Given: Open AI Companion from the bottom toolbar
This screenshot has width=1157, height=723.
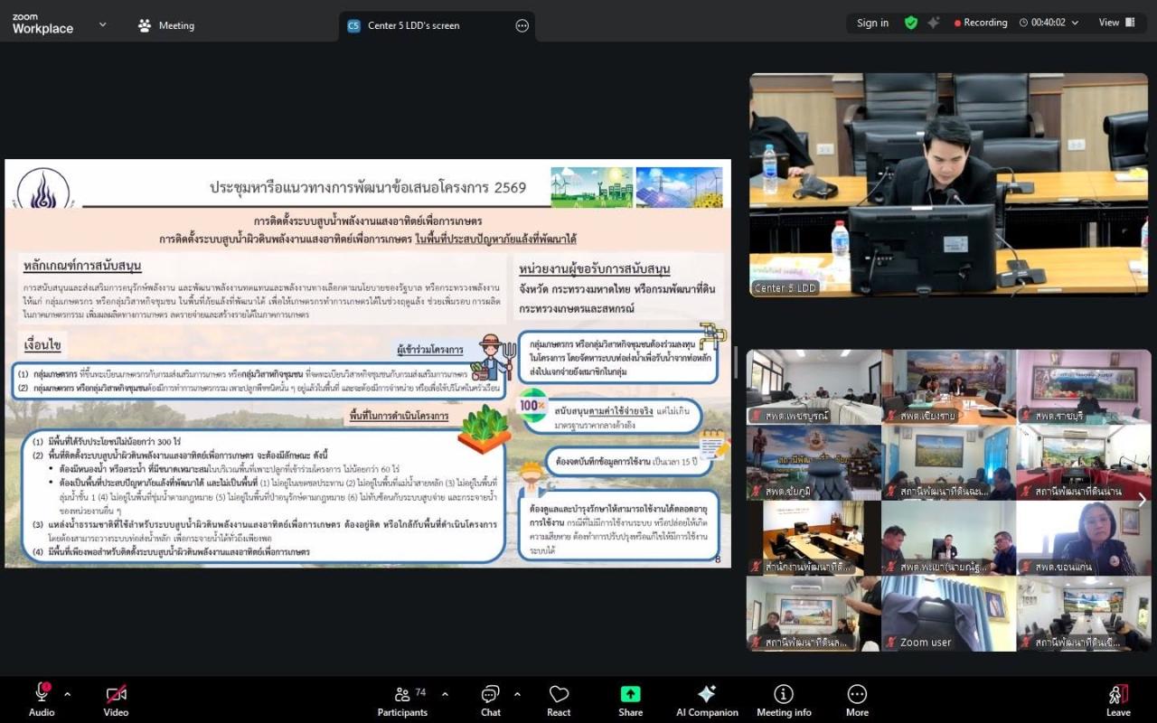Looking at the screenshot, I should (707, 700).
